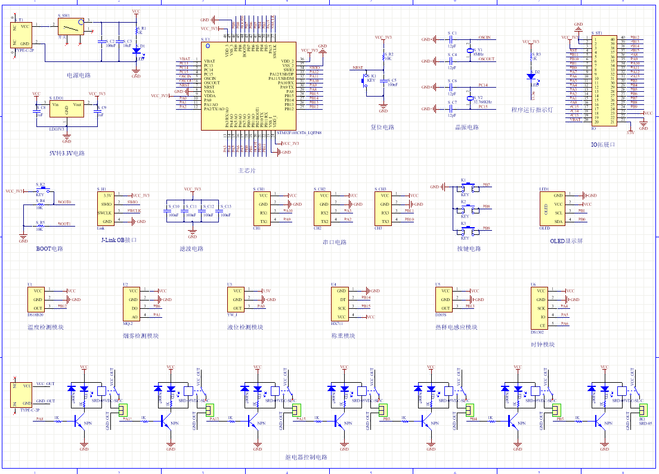Click the VCC_OUT label on Type-C output
This screenshot has width=659, height=474.
pyautogui.click(x=45, y=384)
